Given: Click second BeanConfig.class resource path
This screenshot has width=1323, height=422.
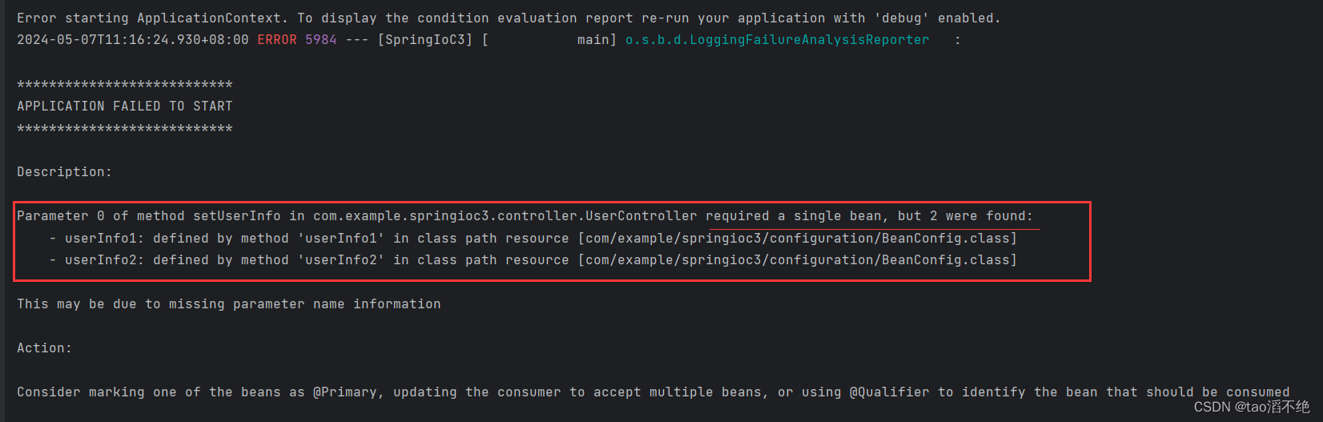Looking at the screenshot, I should 798,259.
